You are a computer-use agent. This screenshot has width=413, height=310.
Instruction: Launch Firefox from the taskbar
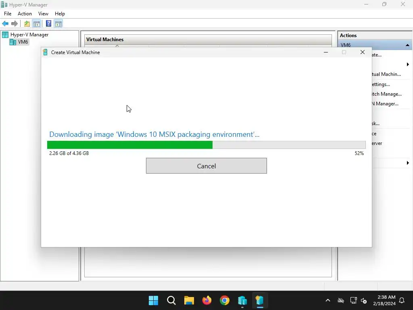point(207,300)
